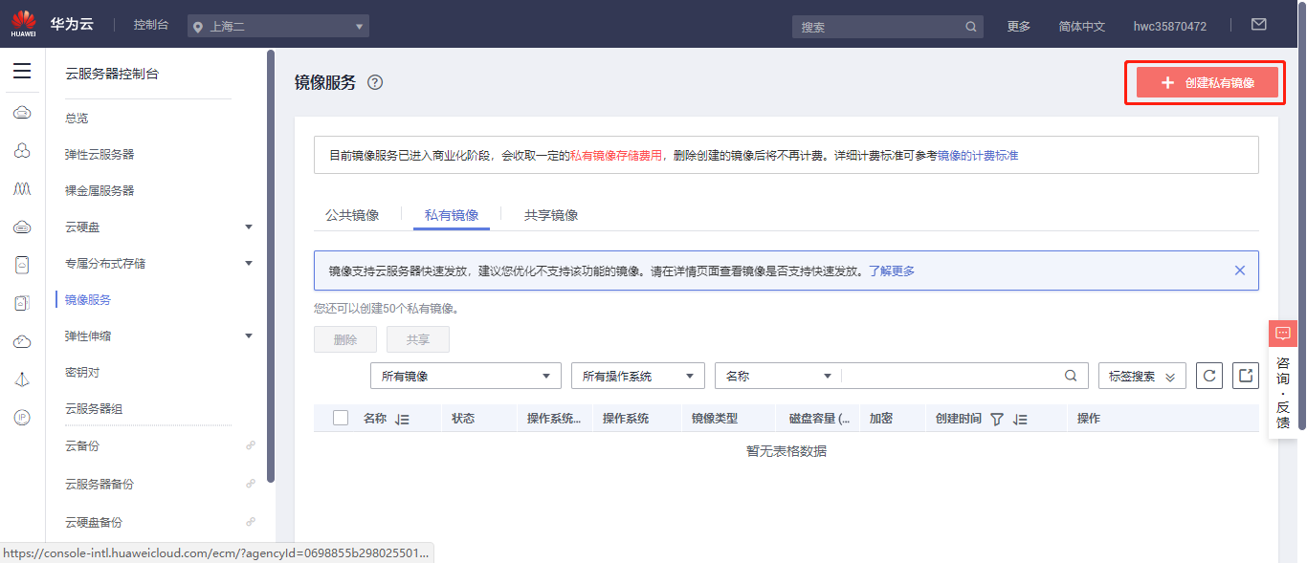Viewport: 1307px width, 563px height.
Task: Open the 所有操作系统 dropdown
Action: click(x=638, y=376)
